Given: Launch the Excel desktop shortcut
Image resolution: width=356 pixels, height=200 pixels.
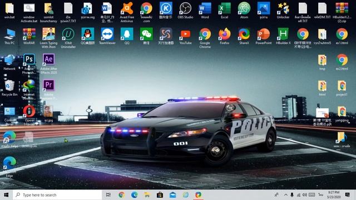Looking at the screenshot, I should click(x=224, y=8).
